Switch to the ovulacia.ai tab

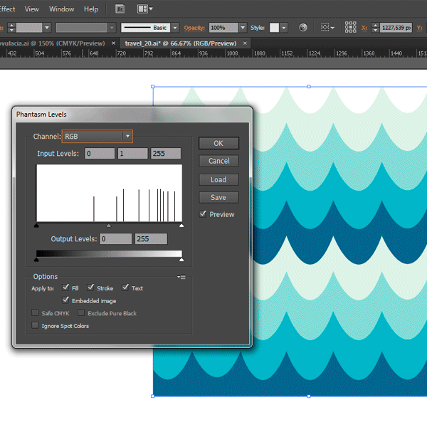point(52,43)
